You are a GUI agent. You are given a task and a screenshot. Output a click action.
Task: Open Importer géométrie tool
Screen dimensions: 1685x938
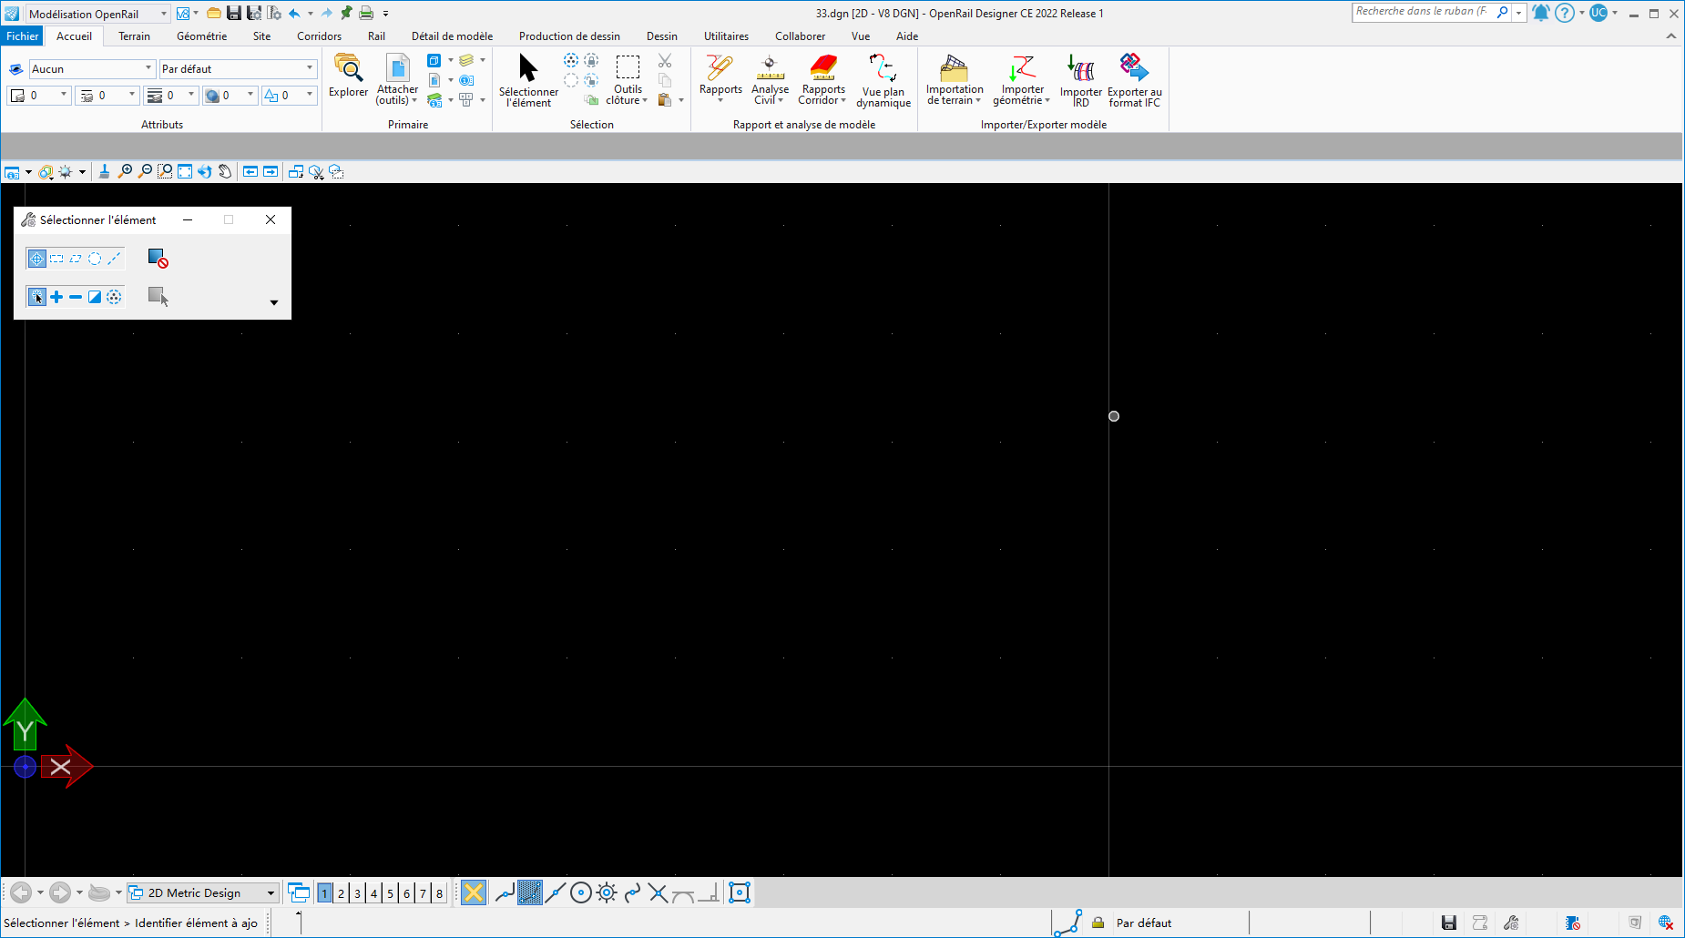(1022, 80)
